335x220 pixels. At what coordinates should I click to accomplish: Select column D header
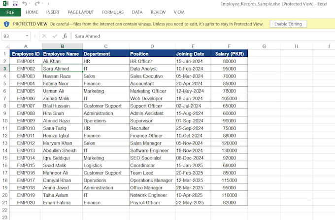(152, 46)
